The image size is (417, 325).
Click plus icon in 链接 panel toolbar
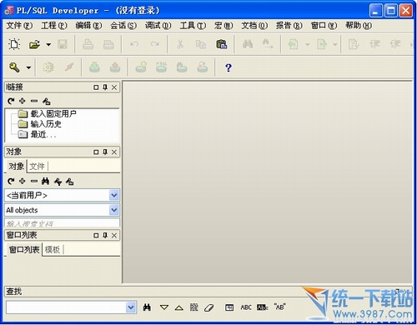coord(23,101)
